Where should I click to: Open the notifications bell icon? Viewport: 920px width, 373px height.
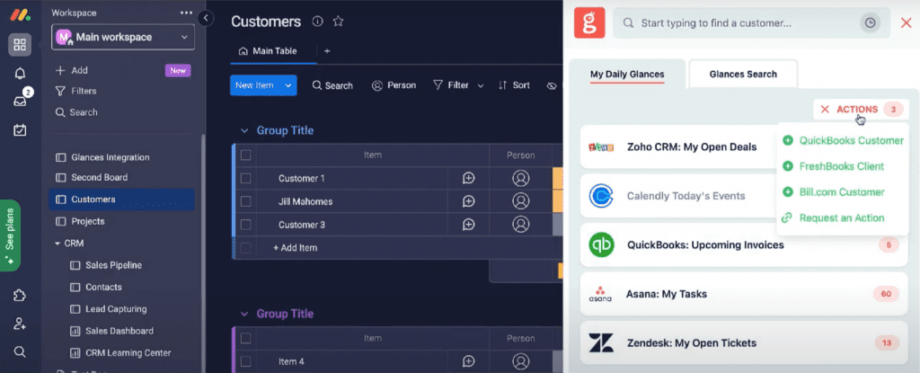click(20, 74)
